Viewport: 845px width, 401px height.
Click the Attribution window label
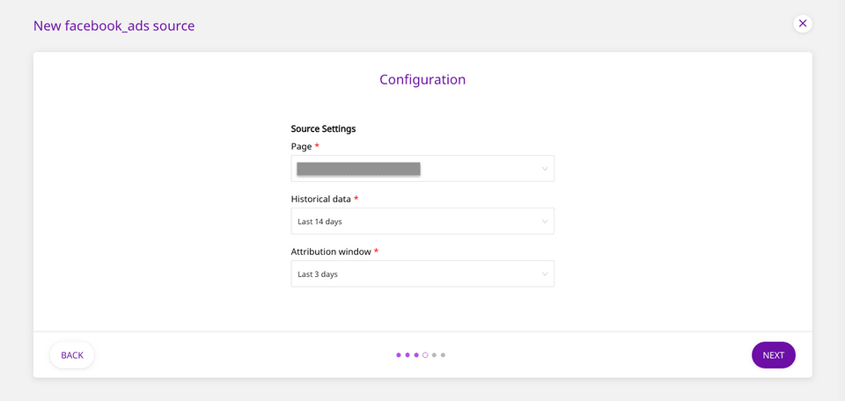[331, 252]
